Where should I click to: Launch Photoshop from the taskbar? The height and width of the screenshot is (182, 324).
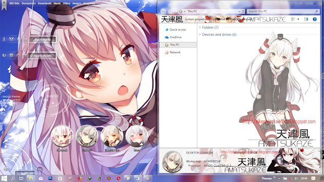point(50,178)
